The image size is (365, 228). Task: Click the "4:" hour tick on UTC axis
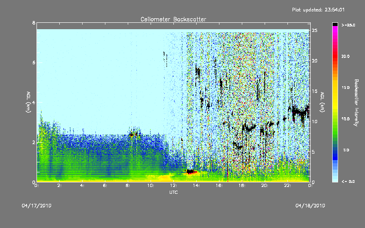tap(82, 186)
